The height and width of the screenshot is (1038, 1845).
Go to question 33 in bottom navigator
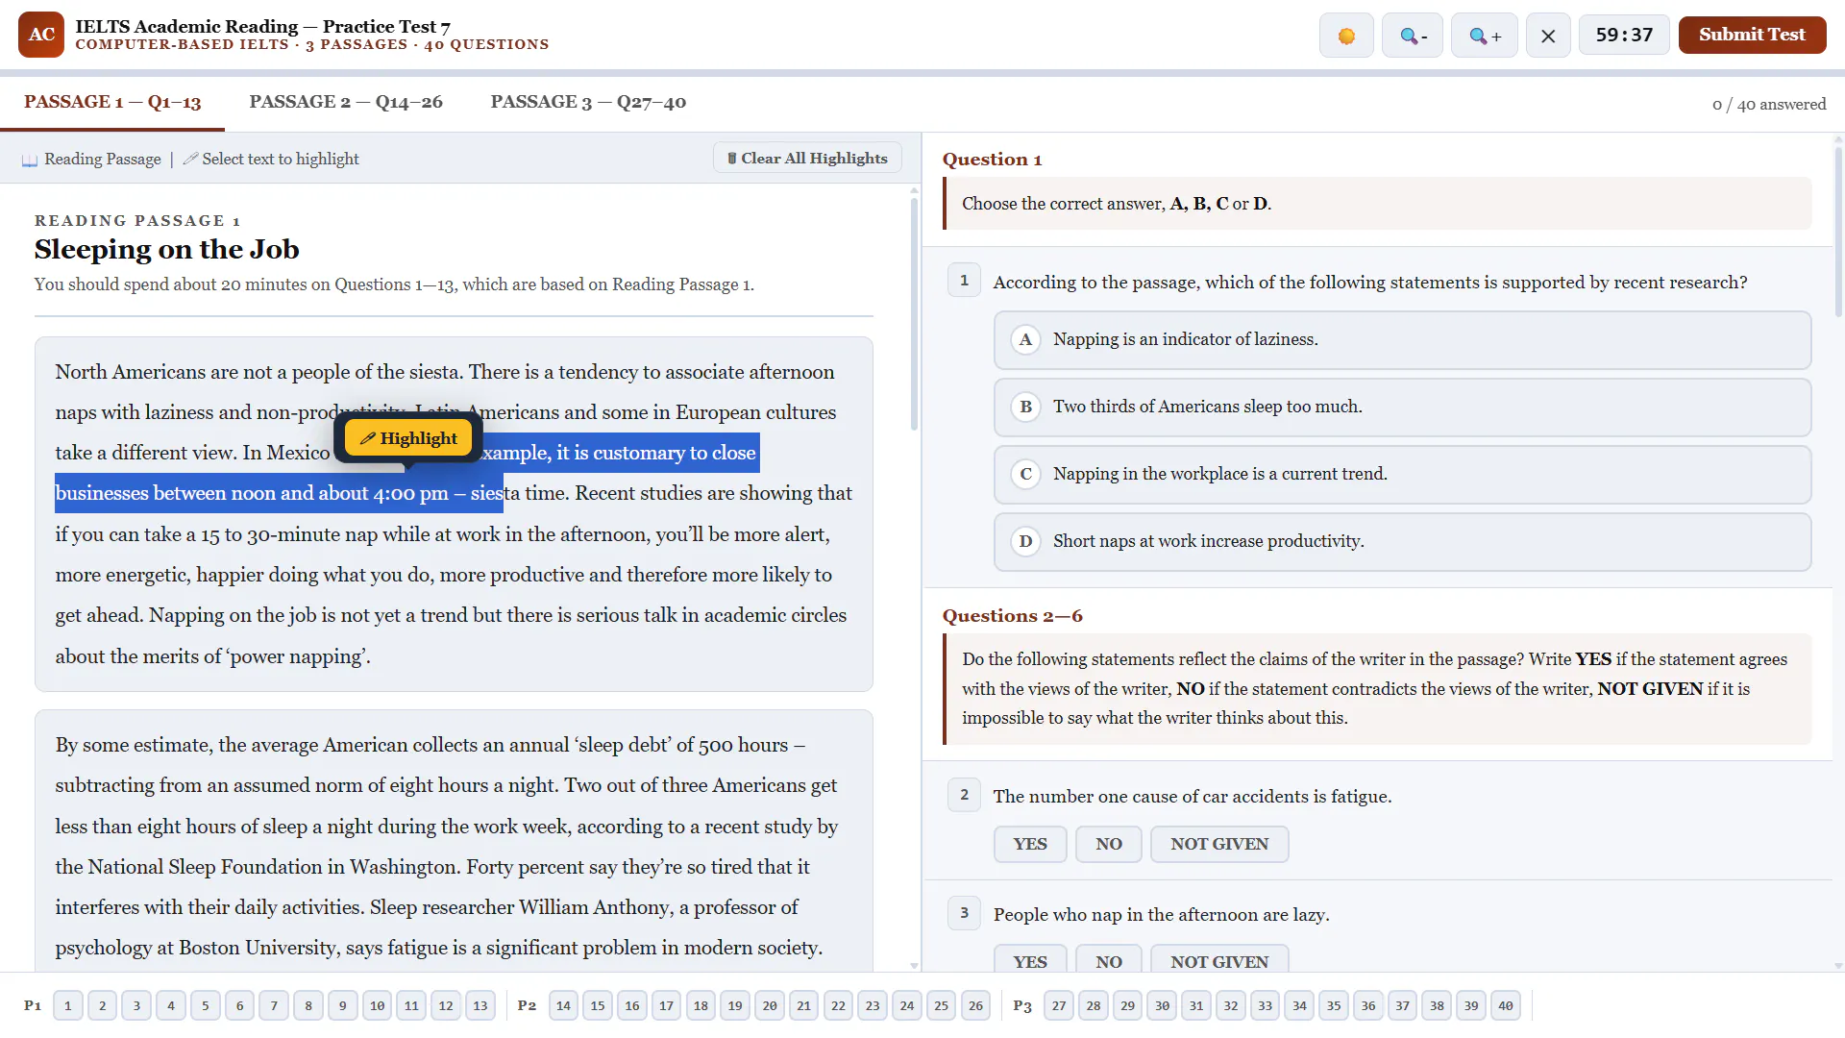(1265, 1005)
